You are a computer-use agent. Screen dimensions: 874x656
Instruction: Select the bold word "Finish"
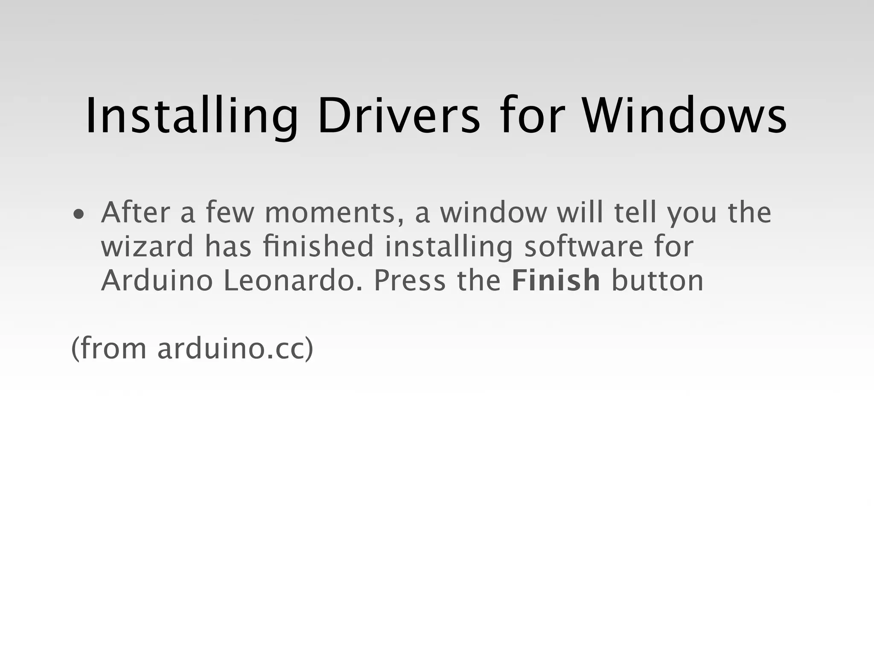[x=556, y=280]
